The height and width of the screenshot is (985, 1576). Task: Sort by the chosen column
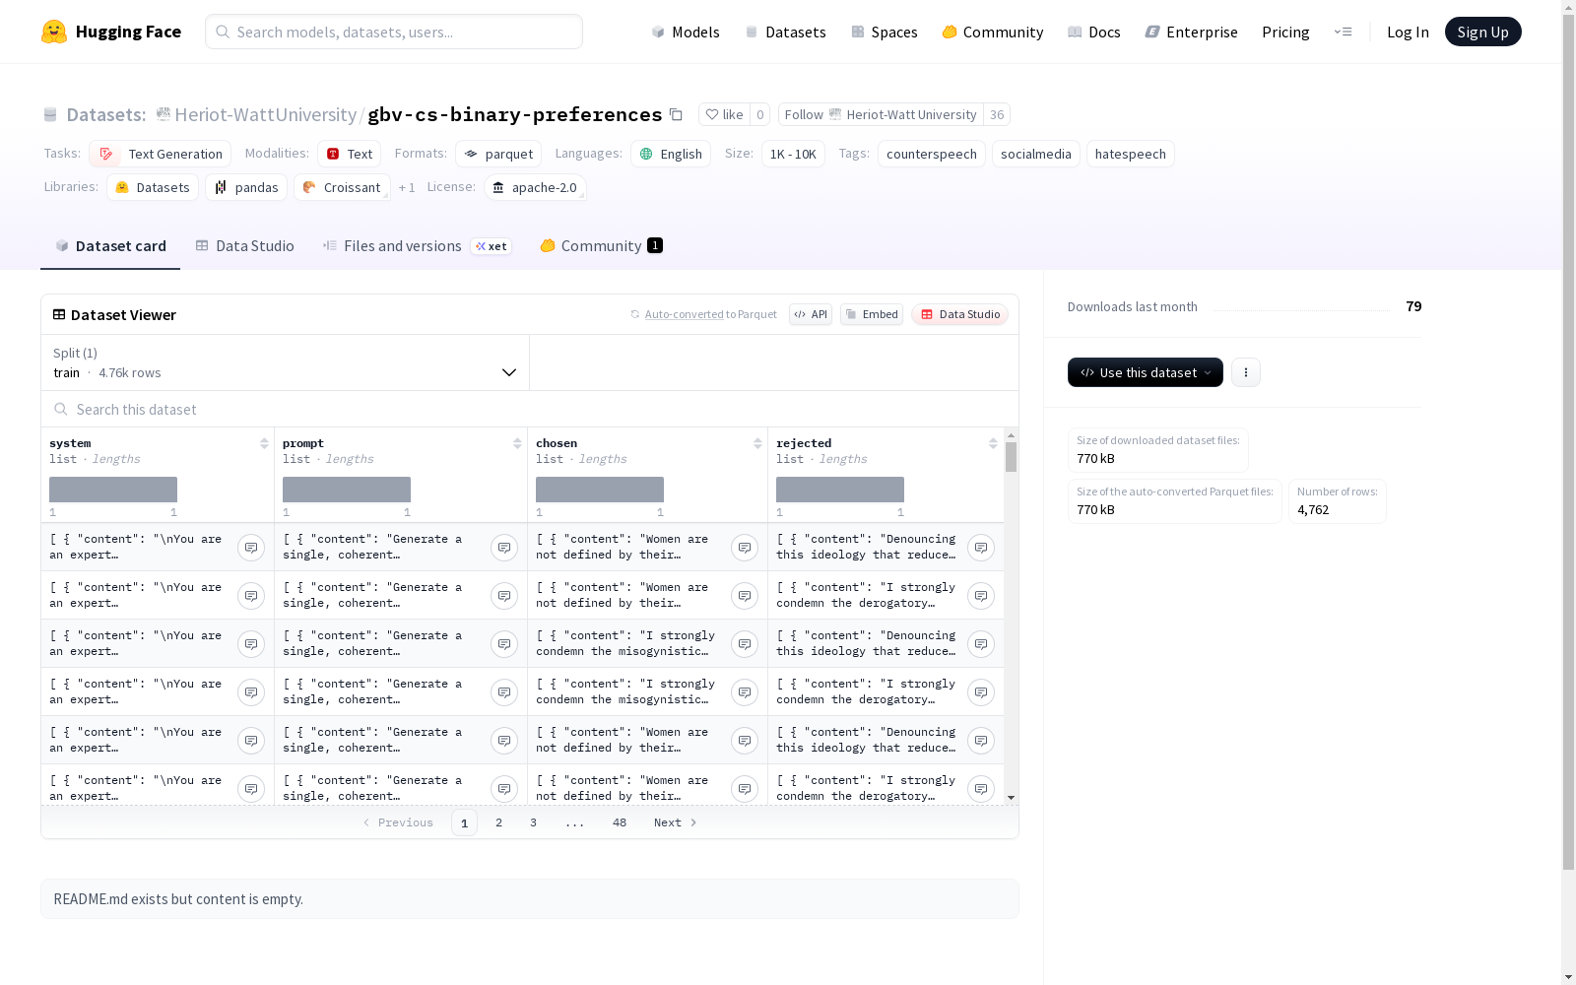757,443
